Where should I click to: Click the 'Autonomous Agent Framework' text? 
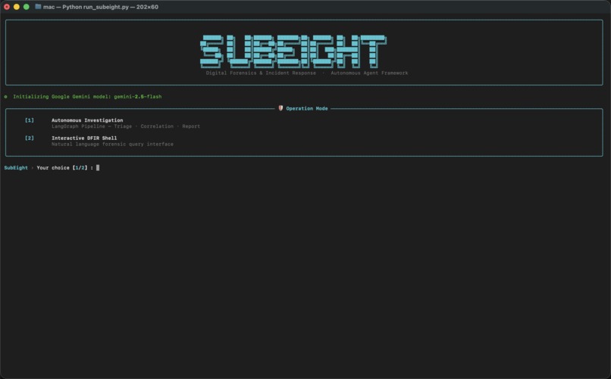(x=369, y=73)
